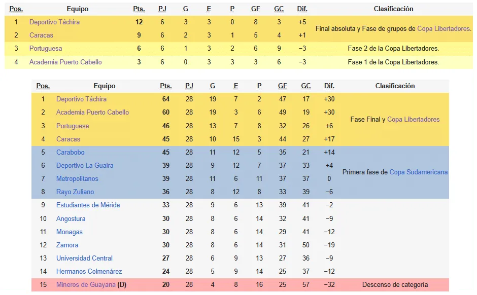Open Zamora team link
The width and height of the screenshot is (477, 295).
(x=67, y=245)
